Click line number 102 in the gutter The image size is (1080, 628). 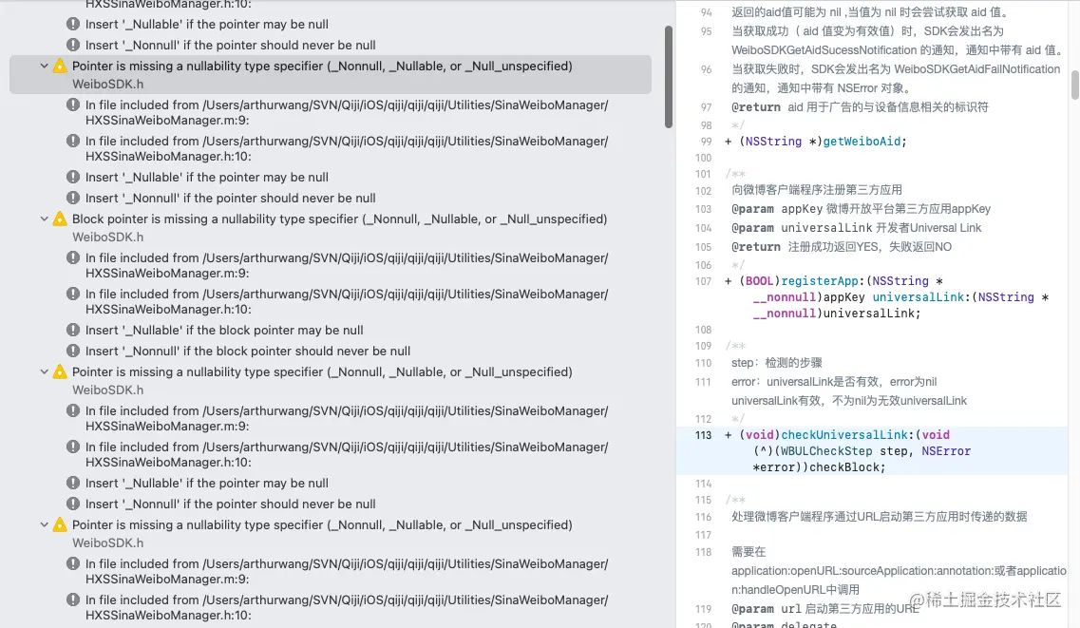(703, 191)
